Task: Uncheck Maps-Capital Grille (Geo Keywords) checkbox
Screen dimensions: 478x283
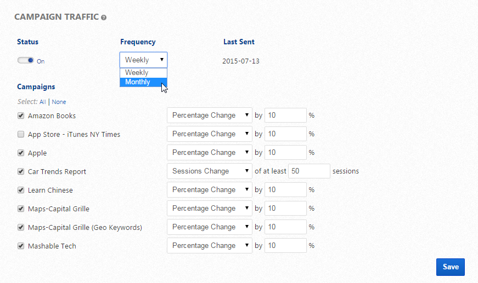Action: coord(21,227)
